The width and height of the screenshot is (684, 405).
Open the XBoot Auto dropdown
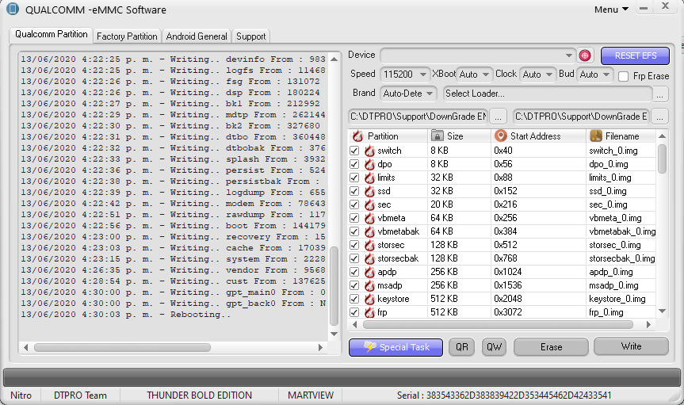(x=486, y=75)
